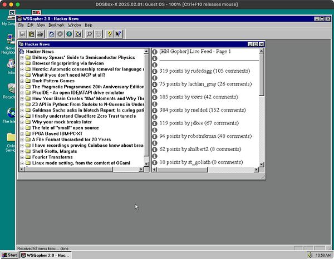Expand A File Format Uncracked node

click(x=22, y=140)
